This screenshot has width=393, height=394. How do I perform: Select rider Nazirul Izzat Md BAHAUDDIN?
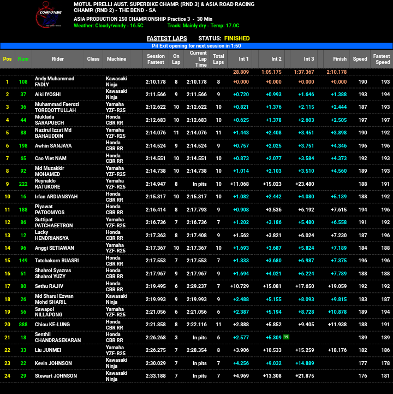click(53, 133)
